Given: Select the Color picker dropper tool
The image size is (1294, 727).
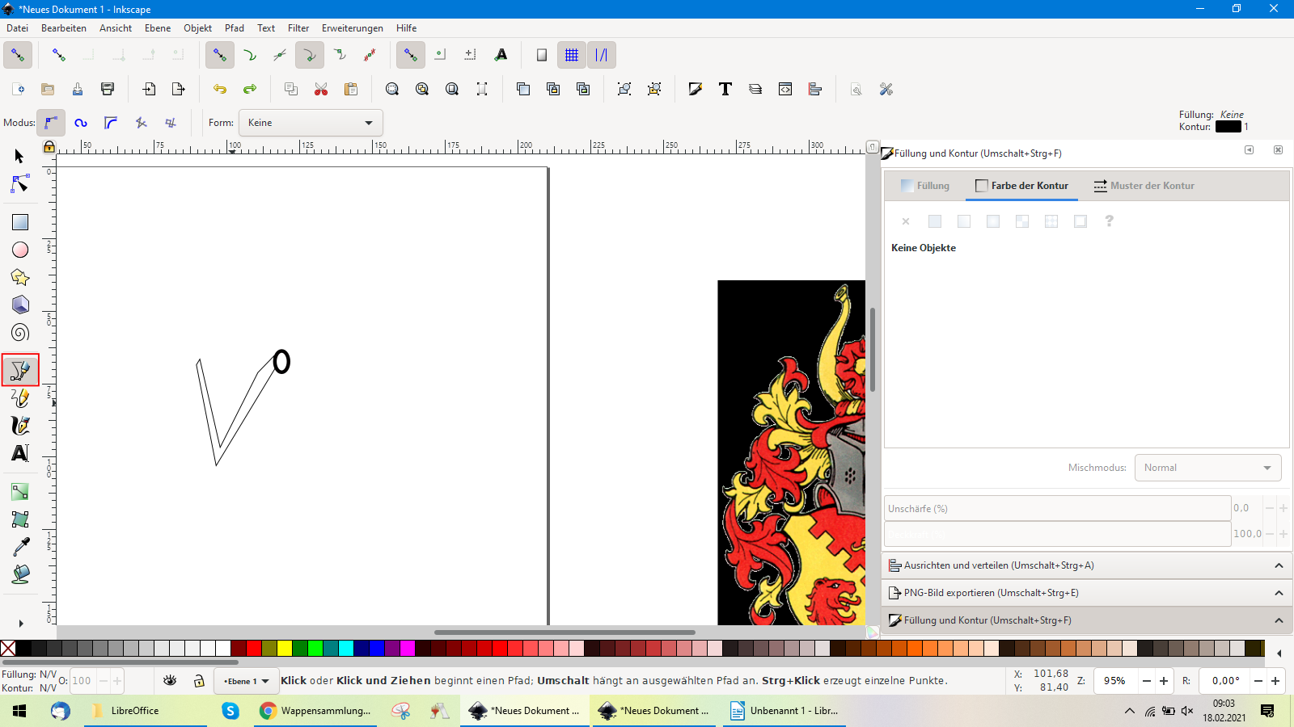Looking at the screenshot, I should click(x=20, y=547).
